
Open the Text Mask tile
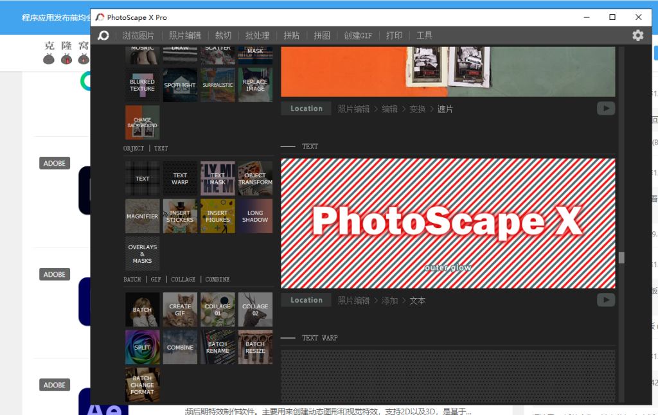218,179
